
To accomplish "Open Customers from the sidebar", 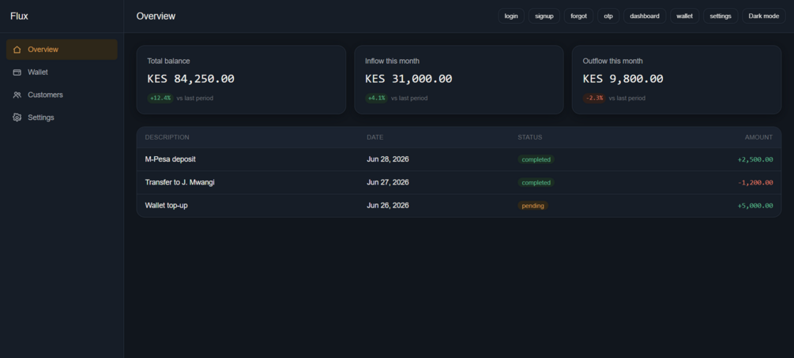I will coord(62,95).
